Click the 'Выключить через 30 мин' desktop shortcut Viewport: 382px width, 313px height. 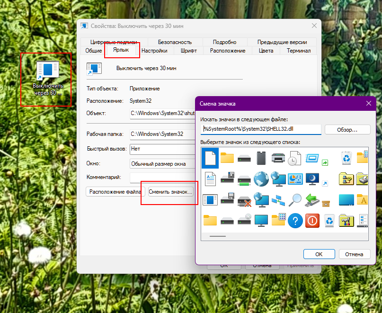47,78
